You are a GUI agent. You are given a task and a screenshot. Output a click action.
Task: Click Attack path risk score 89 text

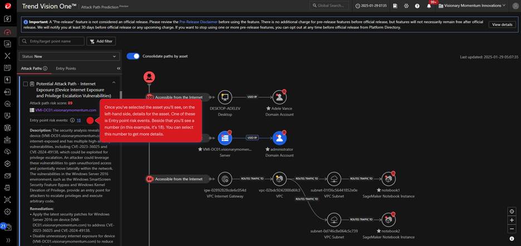pyautogui.click(x=51, y=103)
